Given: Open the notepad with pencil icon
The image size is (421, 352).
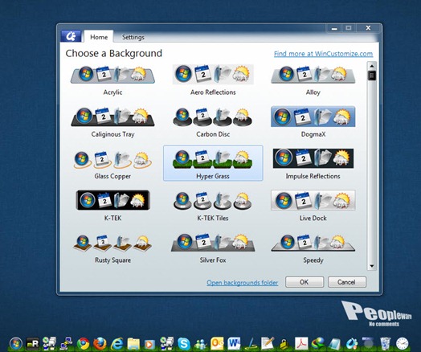Looking at the screenshot, I should (x=268, y=344).
